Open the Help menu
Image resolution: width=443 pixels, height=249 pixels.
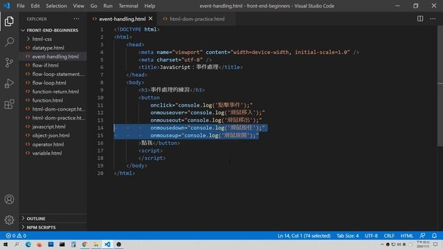(x=150, y=6)
